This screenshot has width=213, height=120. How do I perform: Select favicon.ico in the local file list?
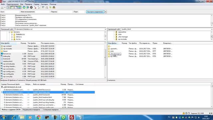[7, 54]
